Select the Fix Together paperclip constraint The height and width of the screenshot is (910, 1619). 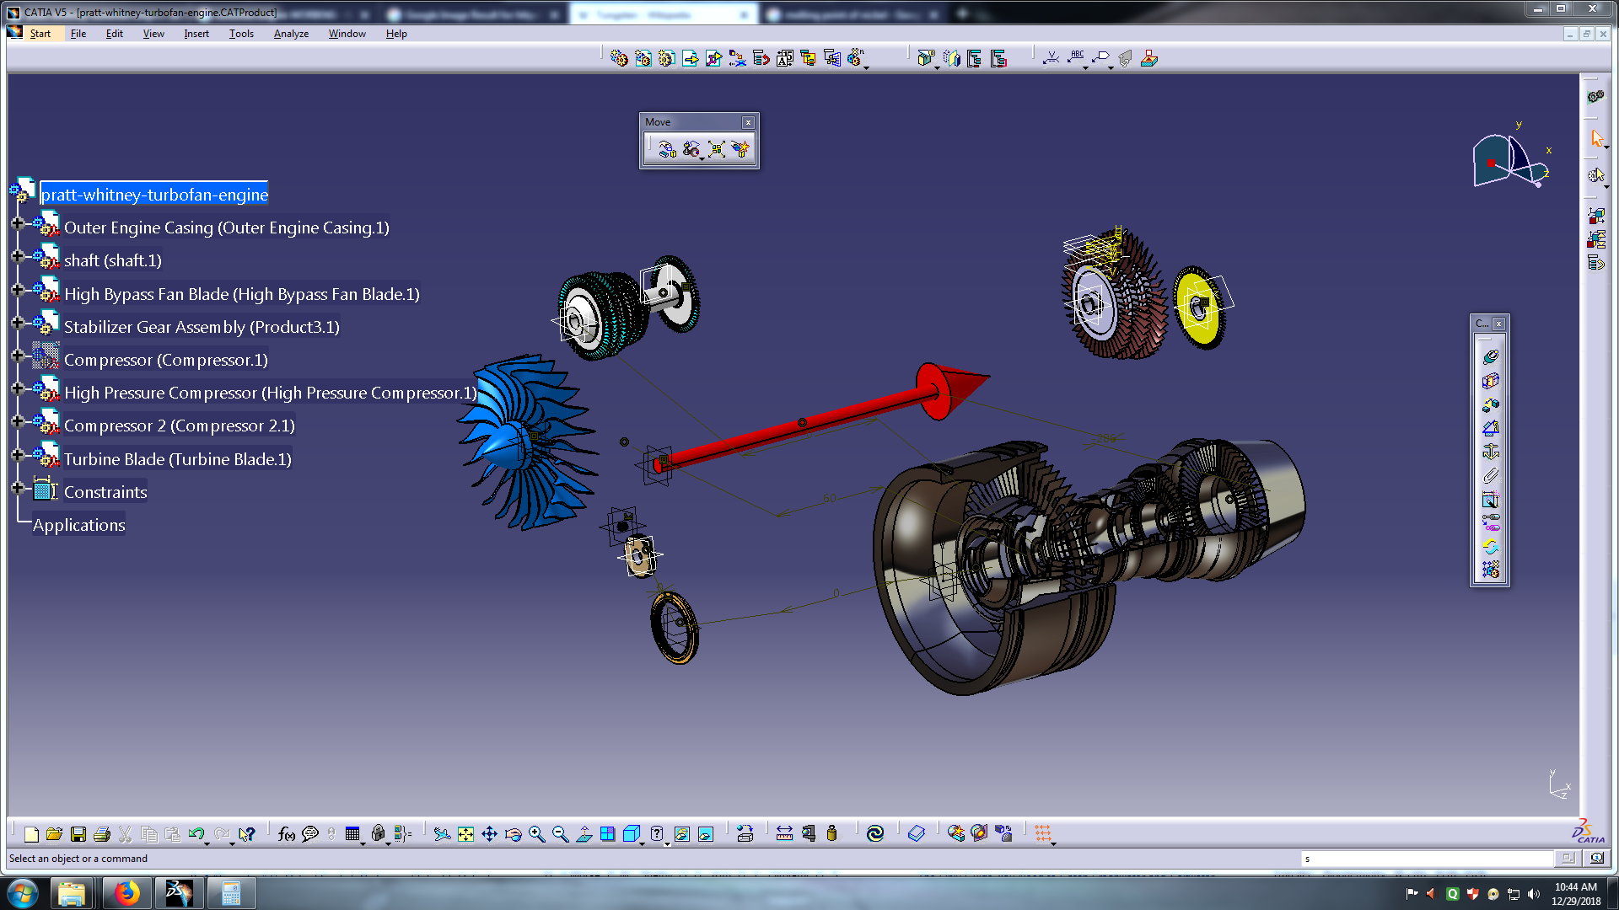coord(1490,474)
